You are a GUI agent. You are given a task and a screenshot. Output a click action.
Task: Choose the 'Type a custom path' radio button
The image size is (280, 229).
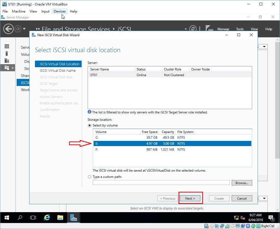90,177
